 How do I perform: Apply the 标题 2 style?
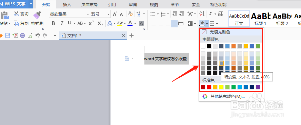[x=282, y=19]
